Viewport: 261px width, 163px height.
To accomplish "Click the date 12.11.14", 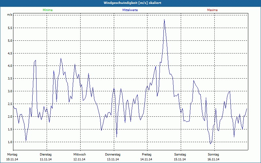I will tap(79, 159).
